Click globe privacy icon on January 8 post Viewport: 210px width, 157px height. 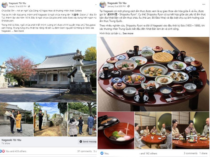[x=128, y=6]
